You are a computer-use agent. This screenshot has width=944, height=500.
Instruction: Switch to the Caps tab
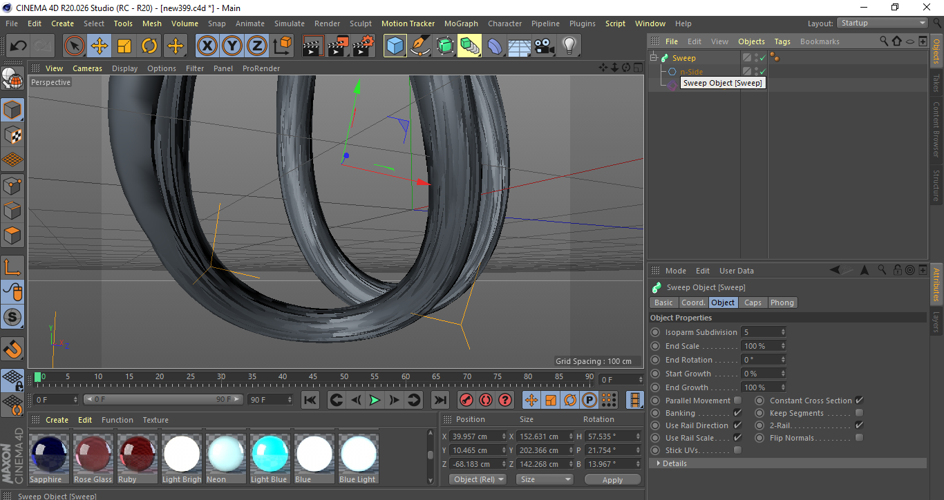[x=753, y=302]
